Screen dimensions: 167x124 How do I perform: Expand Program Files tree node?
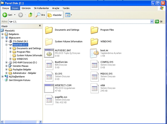10,52
